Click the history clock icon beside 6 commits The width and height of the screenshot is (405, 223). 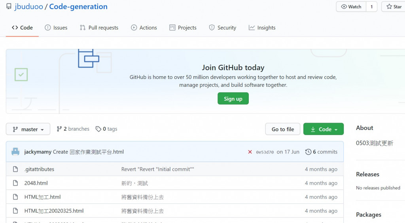point(308,152)
